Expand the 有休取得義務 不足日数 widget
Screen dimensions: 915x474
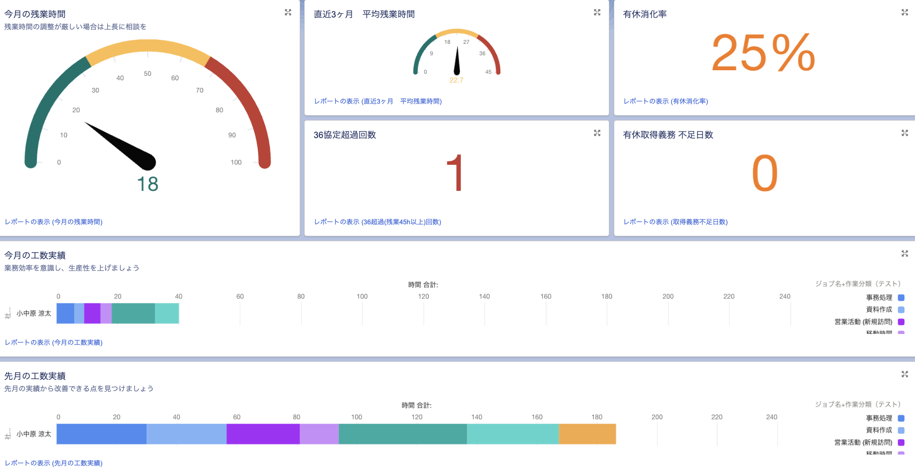tap(905, 133)
